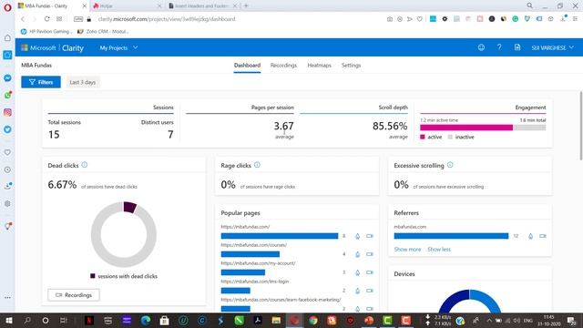Switch to the Hotjar browser tab

pyautogui.click(x=127, y=6)
